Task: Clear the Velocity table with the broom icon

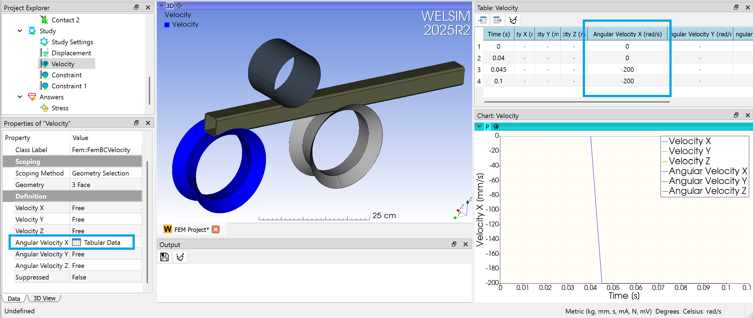Action: 513,20
